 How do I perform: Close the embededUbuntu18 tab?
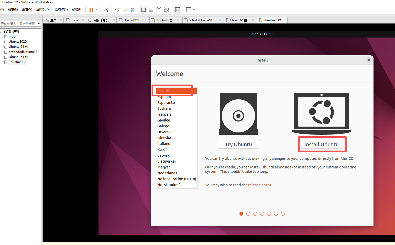[x=220, y=20]
